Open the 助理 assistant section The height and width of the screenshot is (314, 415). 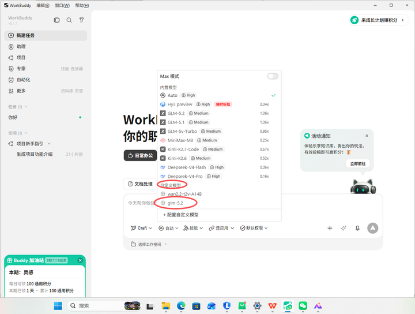pyautogui.click(x=46, y=47)
